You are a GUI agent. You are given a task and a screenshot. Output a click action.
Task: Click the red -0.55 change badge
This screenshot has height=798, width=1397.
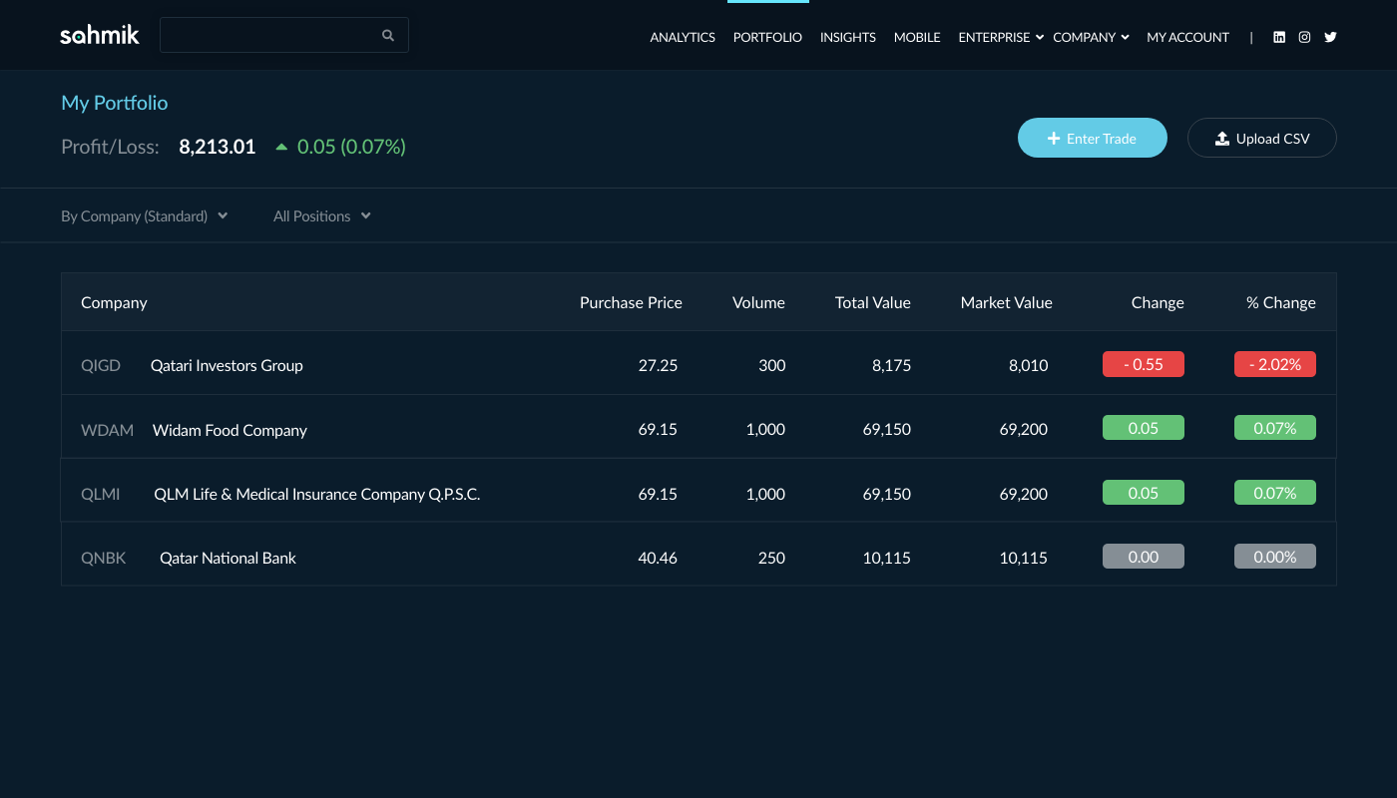[x=1144, y=364]
